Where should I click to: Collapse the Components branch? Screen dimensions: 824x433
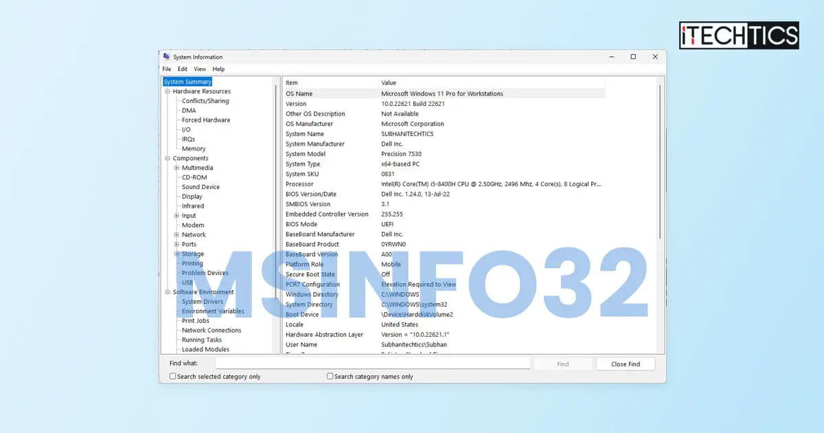click(167, 158)
